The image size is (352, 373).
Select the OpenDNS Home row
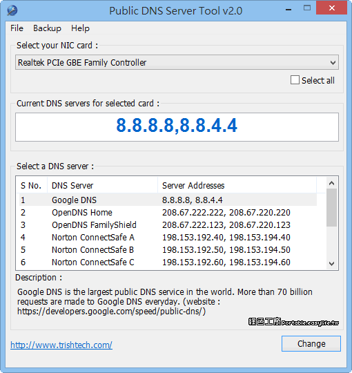click(168, 213)
